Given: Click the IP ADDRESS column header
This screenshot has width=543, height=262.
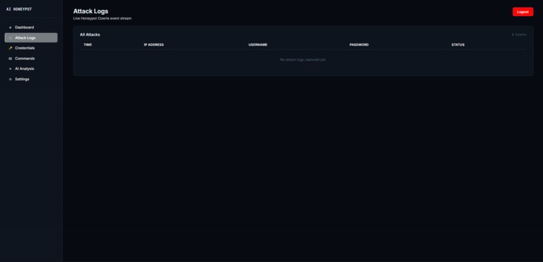Looking at the screenshot, I should pos(154,44).
